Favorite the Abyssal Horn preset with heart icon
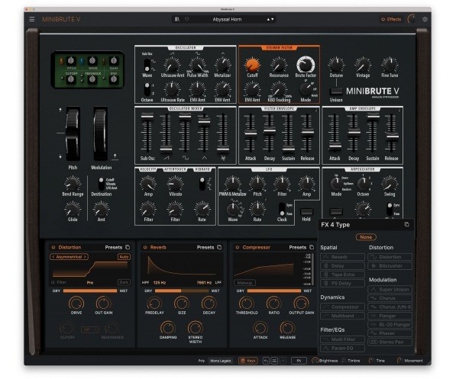456x379 pixels. tap(187, 19)
